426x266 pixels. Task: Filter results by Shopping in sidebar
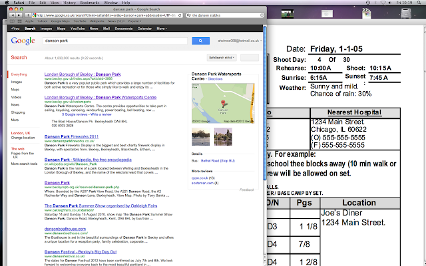(18, 112)
